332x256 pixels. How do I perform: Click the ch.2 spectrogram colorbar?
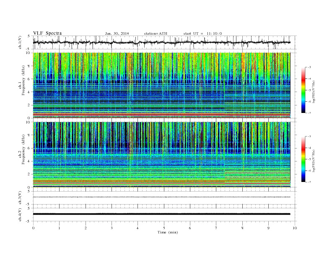[x=303, y=159]
